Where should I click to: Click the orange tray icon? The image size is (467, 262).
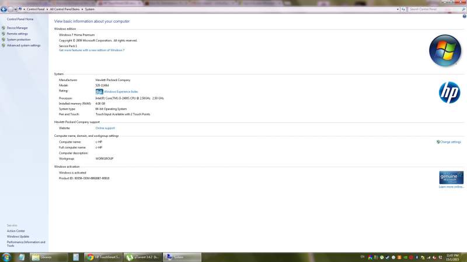click(399, 257)
